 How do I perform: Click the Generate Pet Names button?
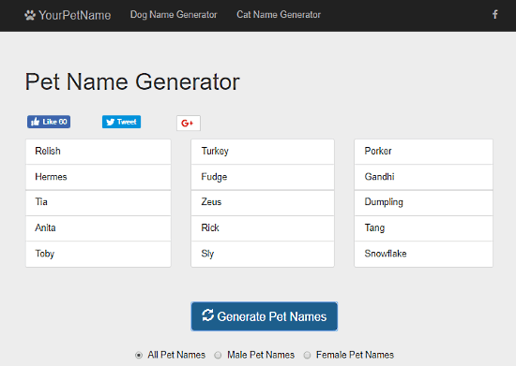(x=265, y=316)
